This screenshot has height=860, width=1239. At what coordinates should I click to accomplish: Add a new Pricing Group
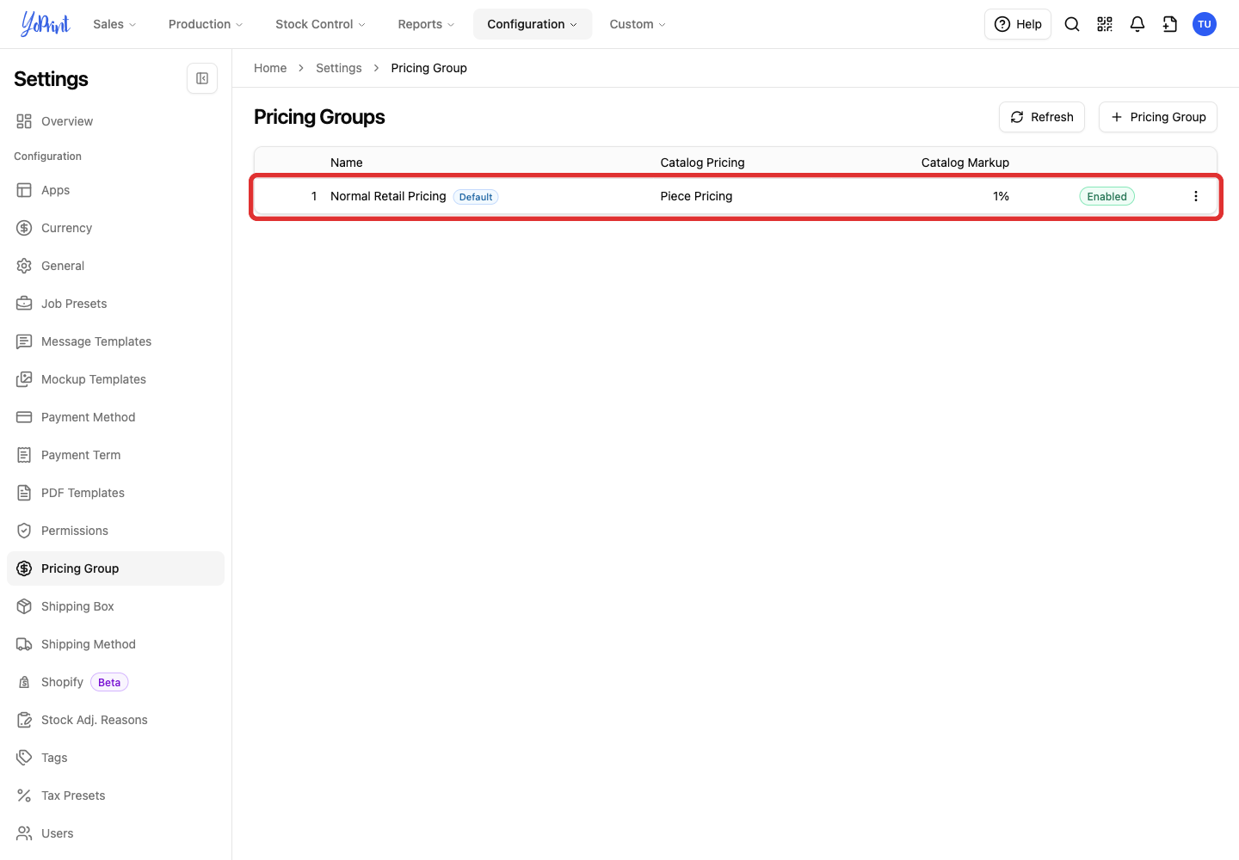[x=1158, y=117]
